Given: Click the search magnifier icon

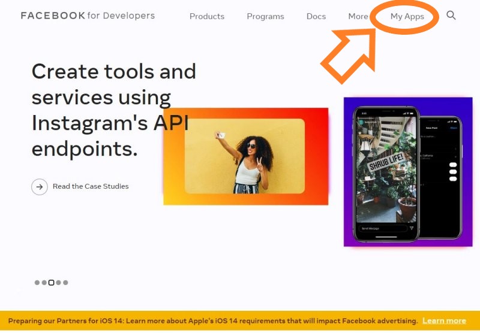Looking at the screenshot, I should click(x=451, y=16).
